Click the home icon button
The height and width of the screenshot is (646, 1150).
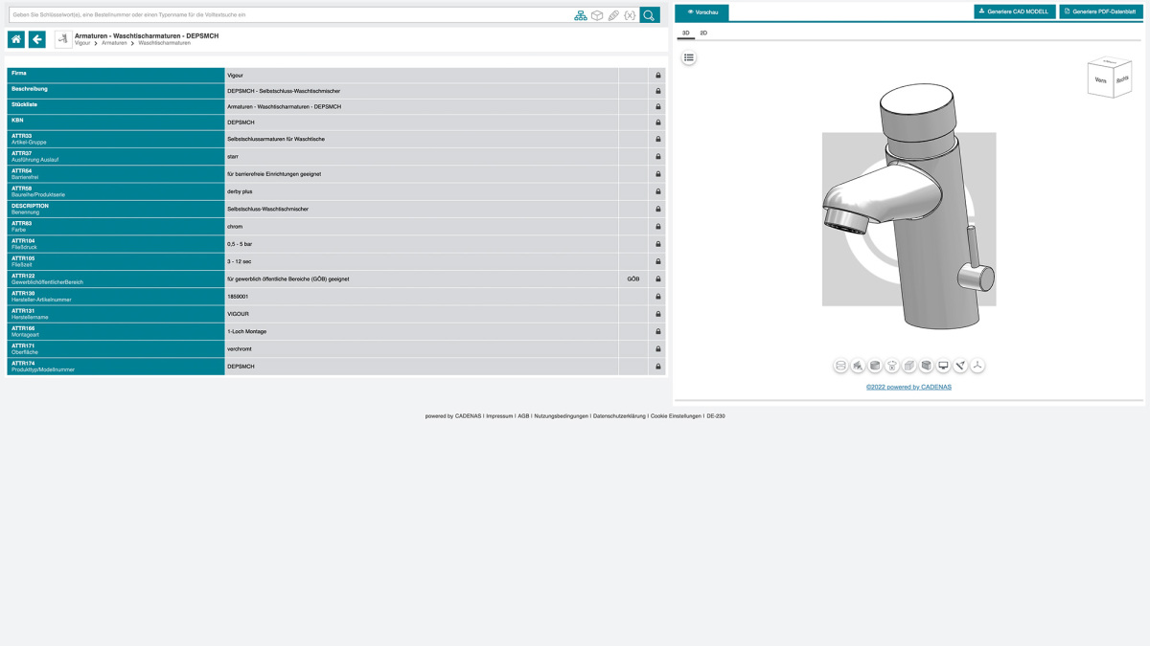point(16,39)
